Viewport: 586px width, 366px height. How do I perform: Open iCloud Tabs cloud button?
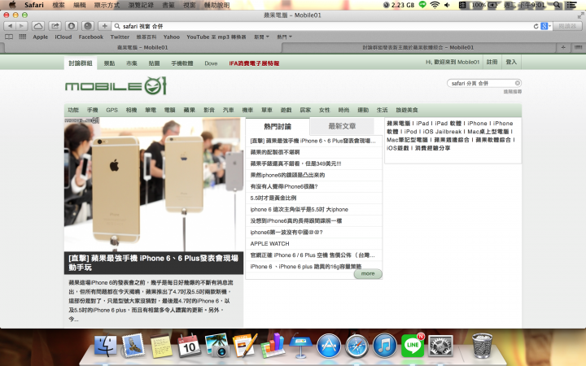pyautogui.click(x=38, y=26)
